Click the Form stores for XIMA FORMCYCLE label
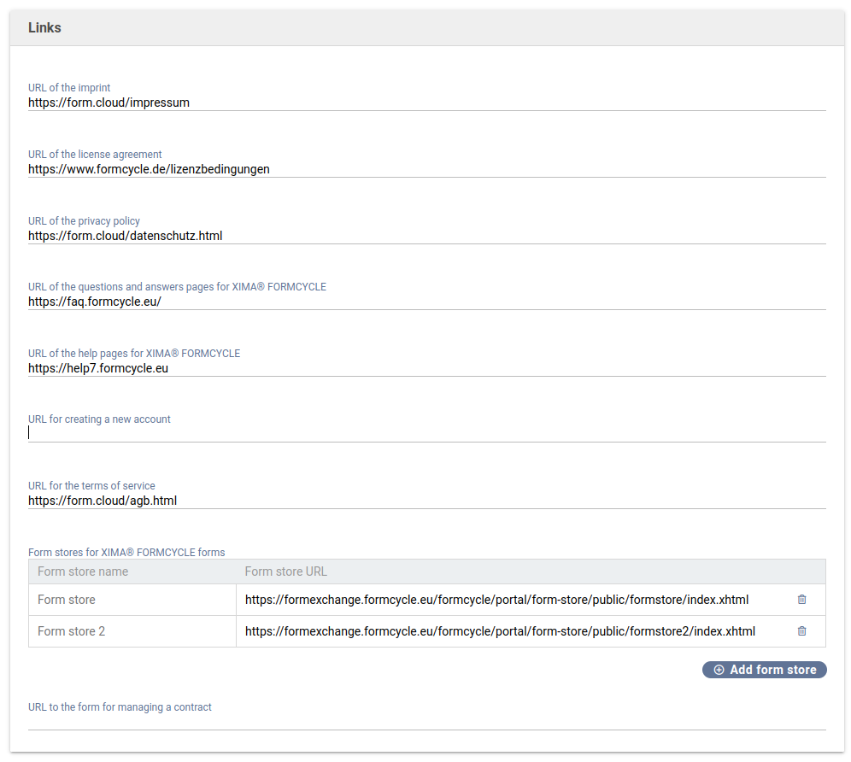851x762 pixels. click(x=126, y=553)
